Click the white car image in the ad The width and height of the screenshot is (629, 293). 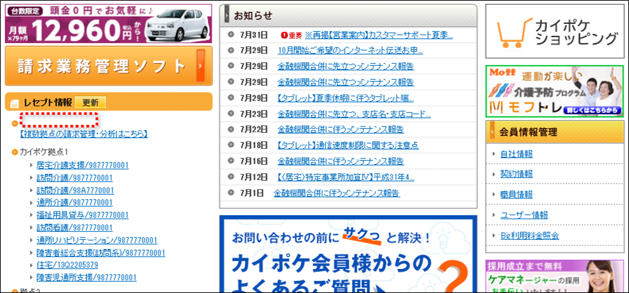178,24
